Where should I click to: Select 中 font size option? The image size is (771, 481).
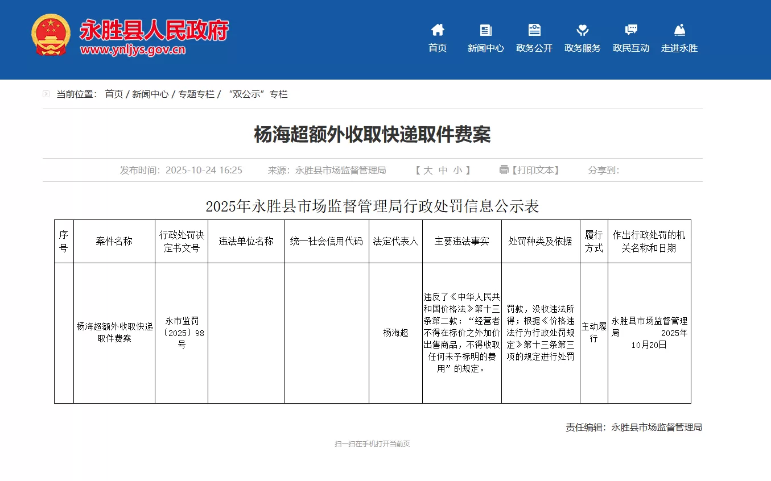pyautogui.click(x=443, y=169)
